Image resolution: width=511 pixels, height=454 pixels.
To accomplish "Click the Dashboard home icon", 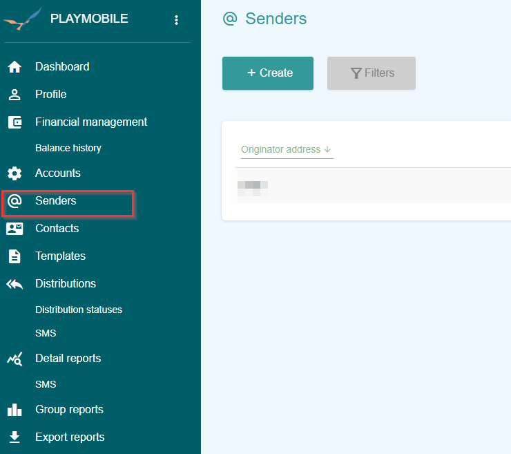I will (15, 67).
